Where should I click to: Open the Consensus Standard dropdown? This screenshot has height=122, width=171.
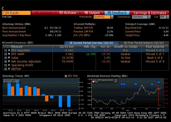[149, 17]
